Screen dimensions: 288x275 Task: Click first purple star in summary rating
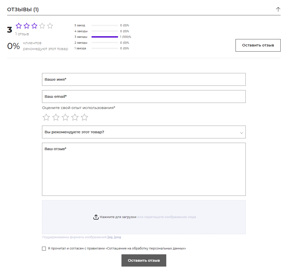tap(19, 26)
